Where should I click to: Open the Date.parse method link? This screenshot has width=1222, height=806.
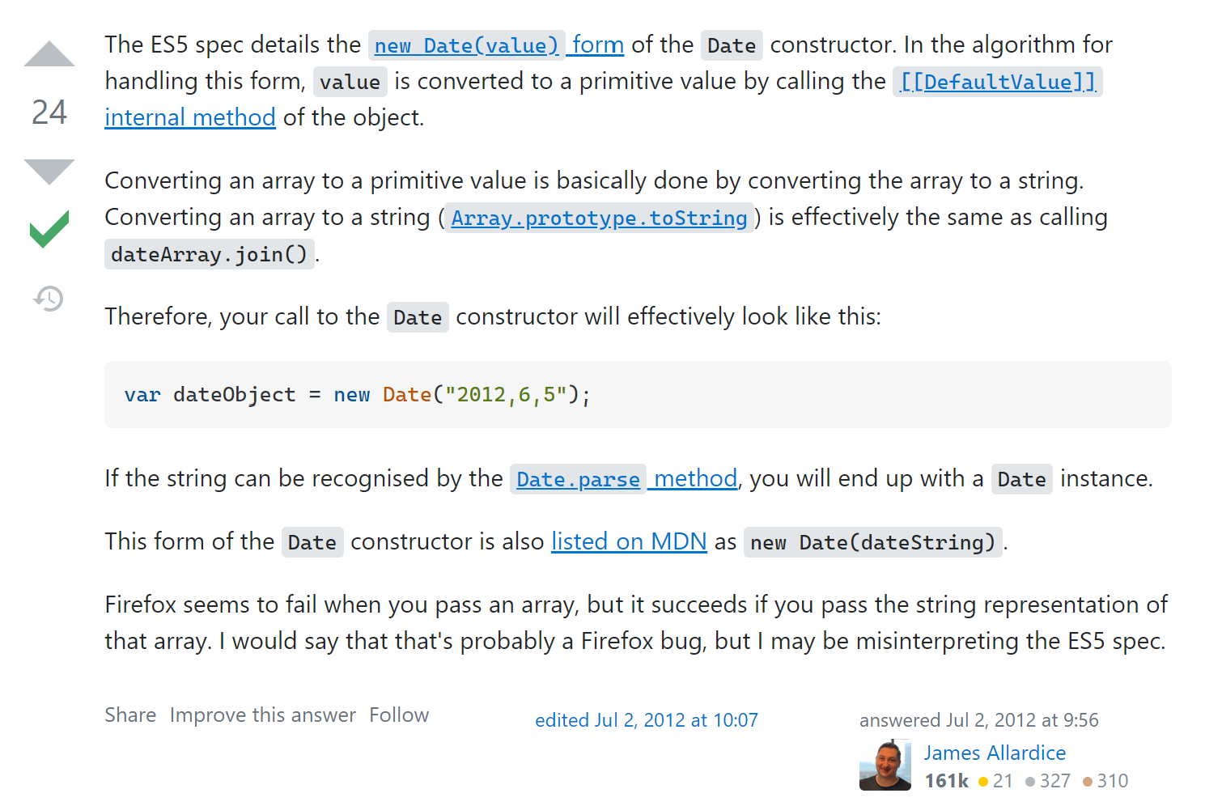[x=624, y=478]
